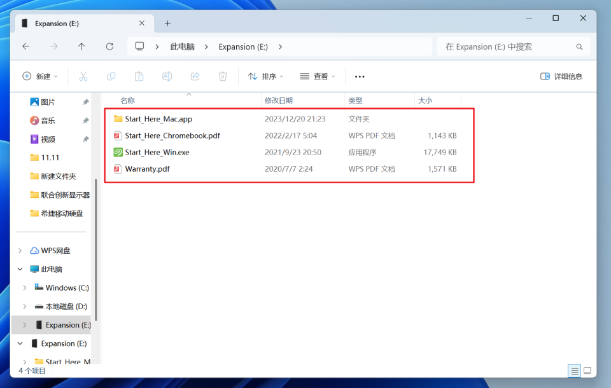Expand chevron before 此电脑 breadcrumb
This screenshot has height=388, width=611.
157,46
